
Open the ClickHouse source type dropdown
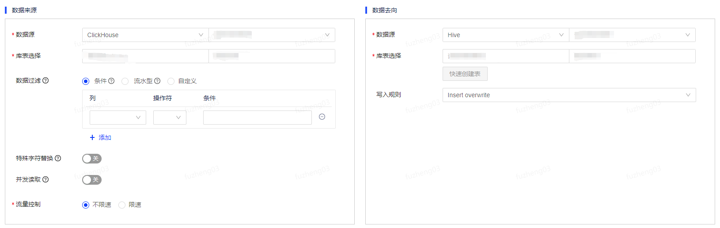(x=145, y=35)
